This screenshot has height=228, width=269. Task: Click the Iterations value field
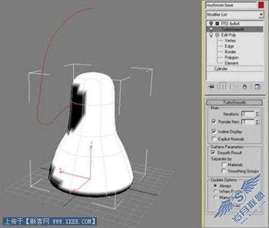pos(248,114)
